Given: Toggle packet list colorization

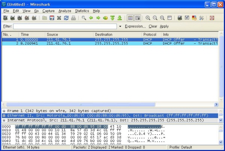Looking at the screenshot, I should click(130, 18).
